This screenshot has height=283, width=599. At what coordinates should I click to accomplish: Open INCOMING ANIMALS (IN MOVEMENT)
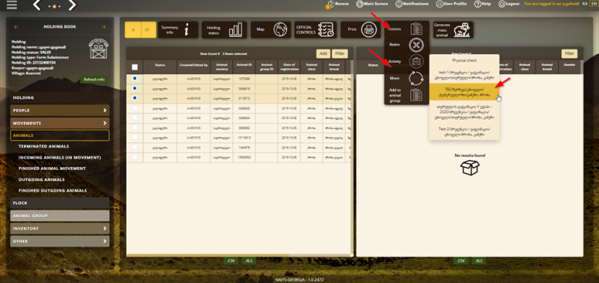tap(60, 157)
